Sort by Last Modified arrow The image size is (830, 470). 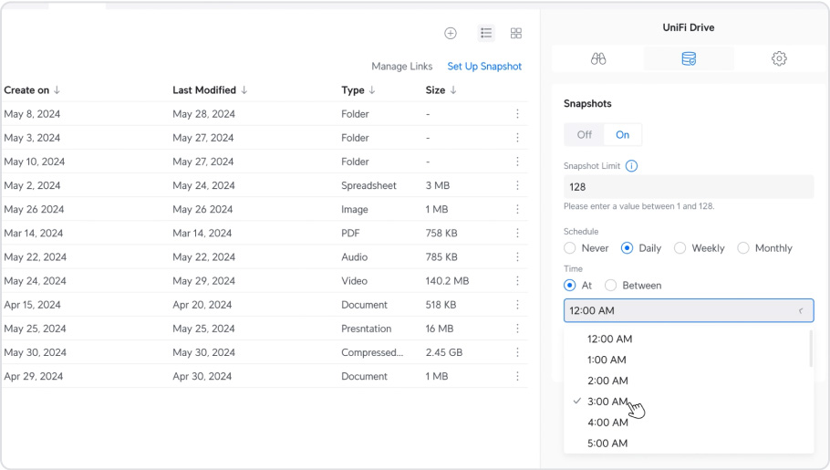point(244,90)
